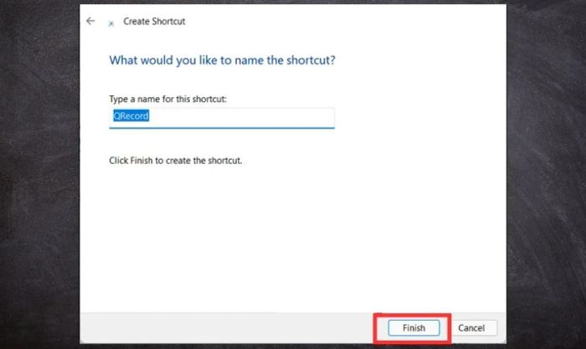Click the blue underline of the name field
The image size is (586, 349).
point(222,128)
